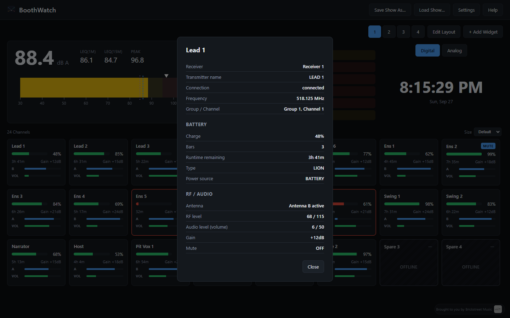Open the Ens 1 channel card
This screenshot has height=318, width=510.
pos(409,162)
